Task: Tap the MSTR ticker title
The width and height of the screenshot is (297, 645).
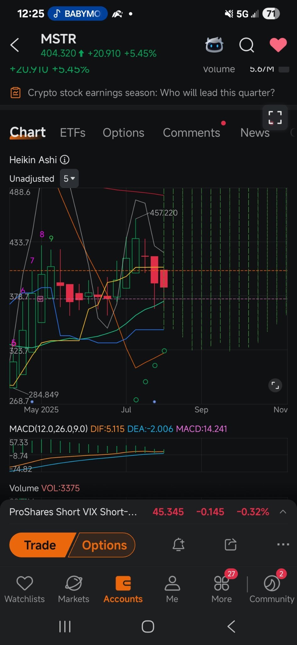Action: [x=58, y=39]
